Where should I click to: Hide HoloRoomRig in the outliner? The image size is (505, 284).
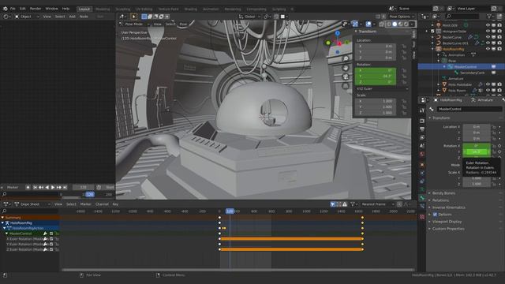tap(488, 49)
